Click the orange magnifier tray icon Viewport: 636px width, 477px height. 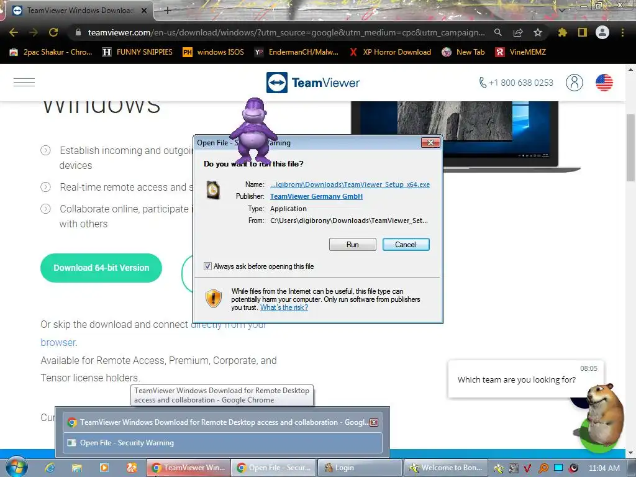pyautogui.click(x=543, y=468)
